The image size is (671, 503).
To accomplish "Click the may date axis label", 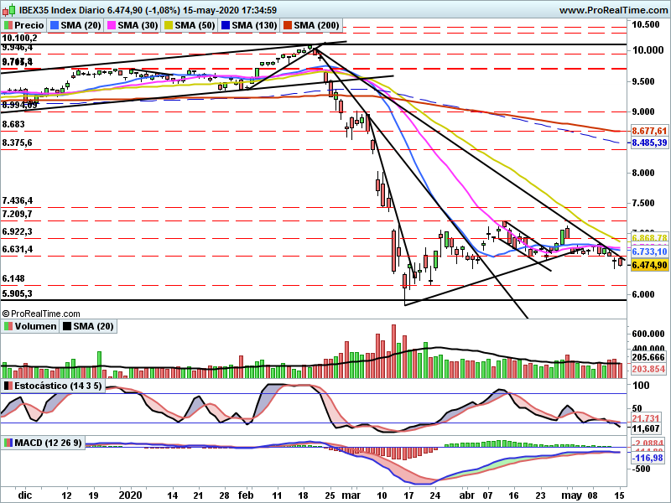I will click(571, 495).
